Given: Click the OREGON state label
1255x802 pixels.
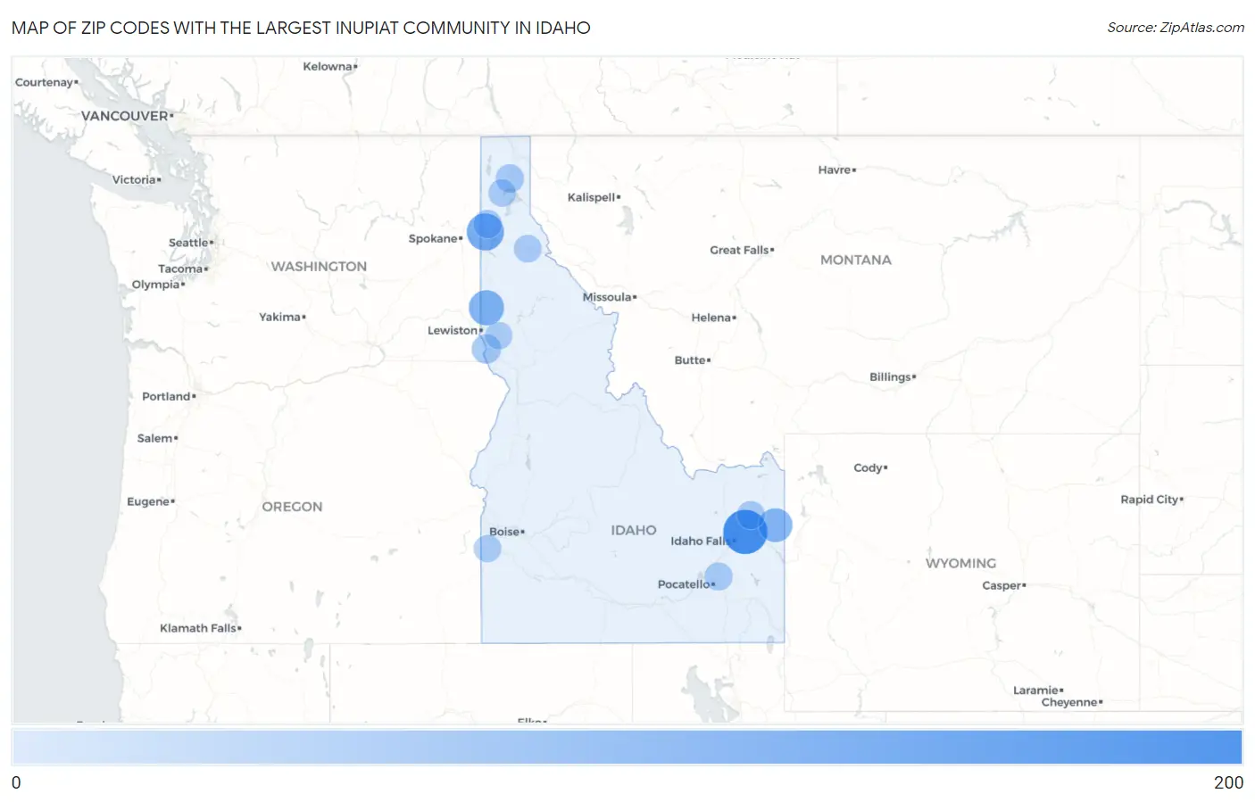Looking at the screenshot, I should pyautogui.click(x=292, y=506).
